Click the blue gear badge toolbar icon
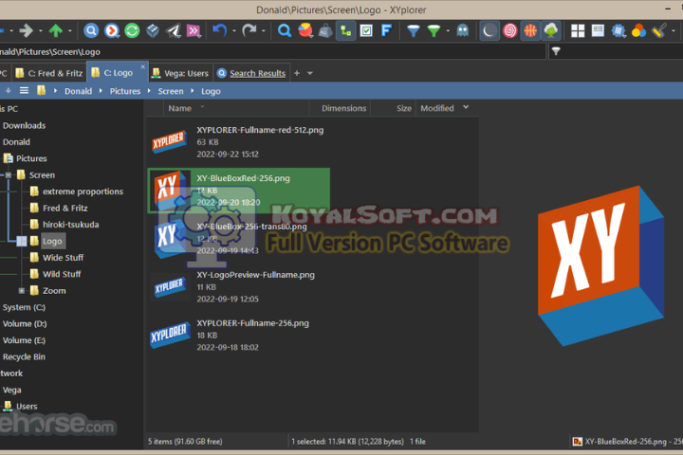 pos(618,30)
